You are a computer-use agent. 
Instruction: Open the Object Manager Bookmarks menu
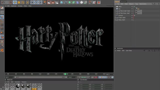tap(143, 4)
